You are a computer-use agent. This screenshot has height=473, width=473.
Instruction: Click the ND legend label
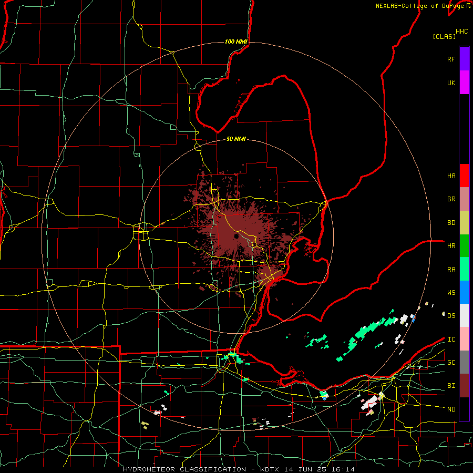(451, 409)
